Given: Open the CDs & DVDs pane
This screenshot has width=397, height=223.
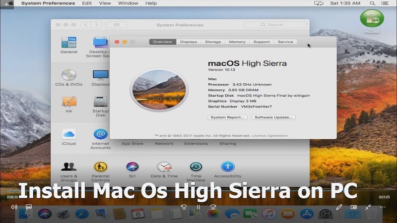Looking at the screenshot, I should [x=68, y=78].
